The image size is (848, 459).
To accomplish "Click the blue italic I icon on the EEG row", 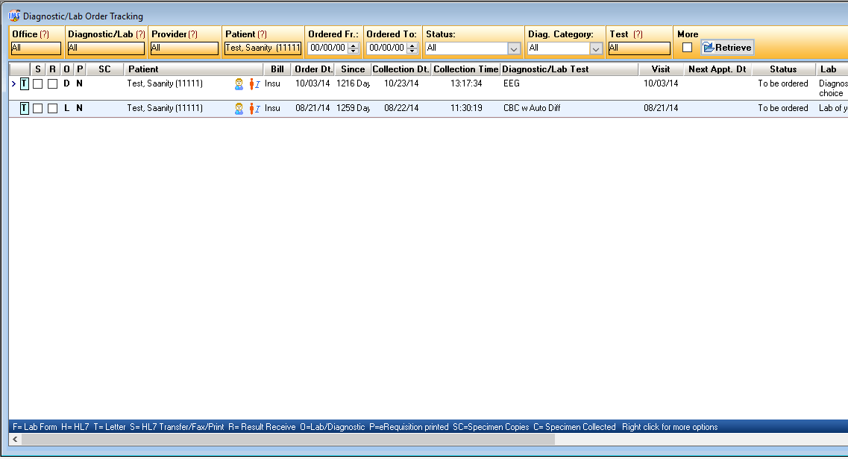I will (x=258, y=83).
